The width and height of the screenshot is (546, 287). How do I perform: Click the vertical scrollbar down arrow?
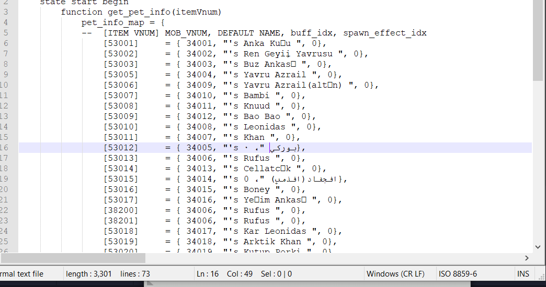pyautogui.click(x=538, y=247)
